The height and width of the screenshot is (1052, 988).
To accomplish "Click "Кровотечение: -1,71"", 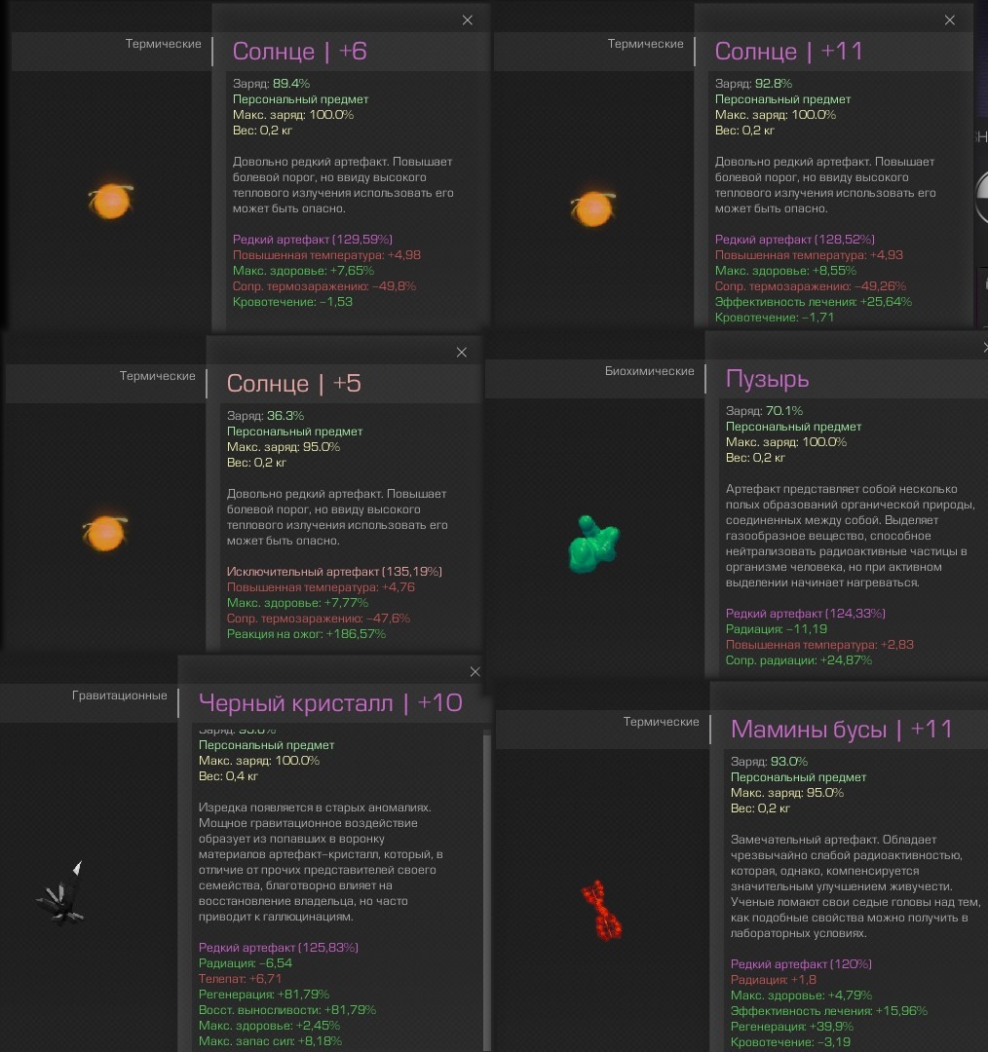I will (x=774, y=318).
